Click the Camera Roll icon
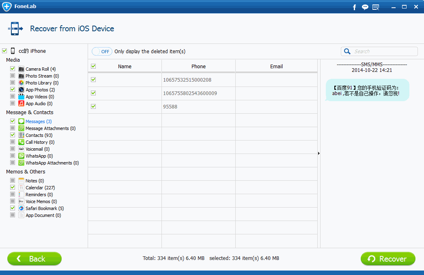The image size is (424, 275). [x=21, y=69]
